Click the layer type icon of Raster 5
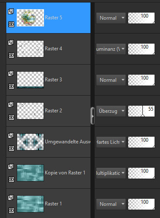160x218 pixels. tap(11, 11)
